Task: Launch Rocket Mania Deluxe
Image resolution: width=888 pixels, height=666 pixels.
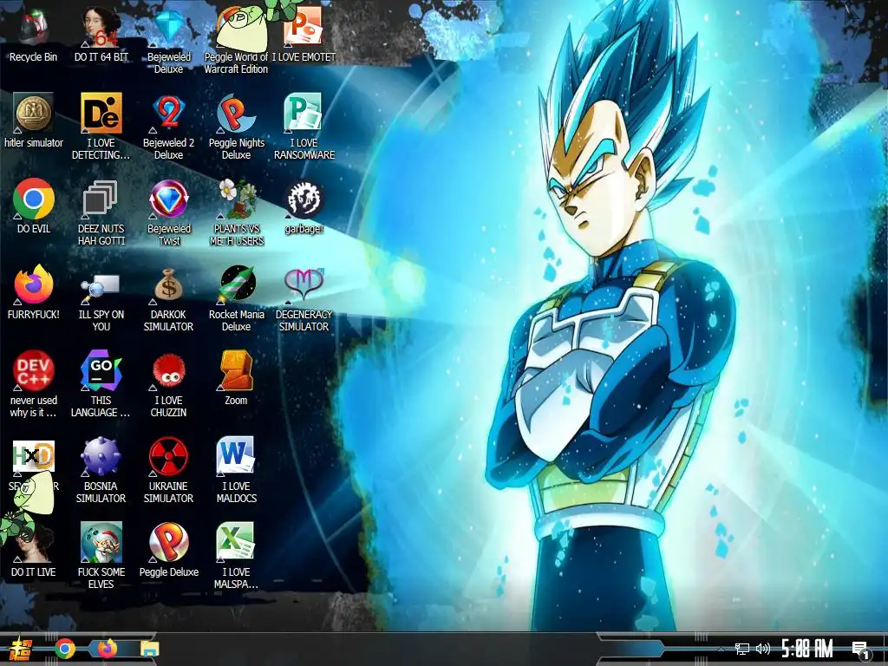Action: (x=237, y=284)
